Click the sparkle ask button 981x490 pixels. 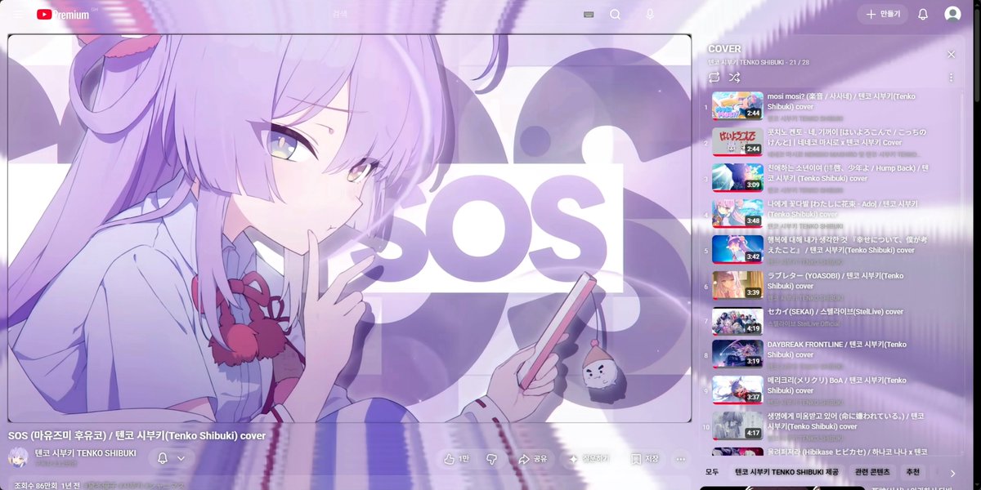click(x=589, y=459)
